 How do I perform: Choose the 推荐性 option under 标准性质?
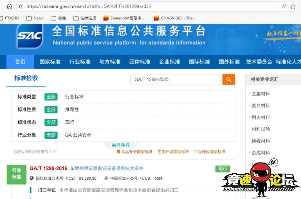[72, 110]
